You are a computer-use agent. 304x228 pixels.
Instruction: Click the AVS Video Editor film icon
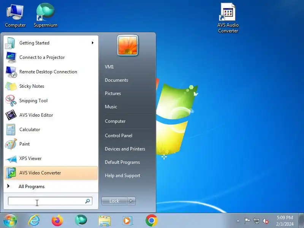11,115
